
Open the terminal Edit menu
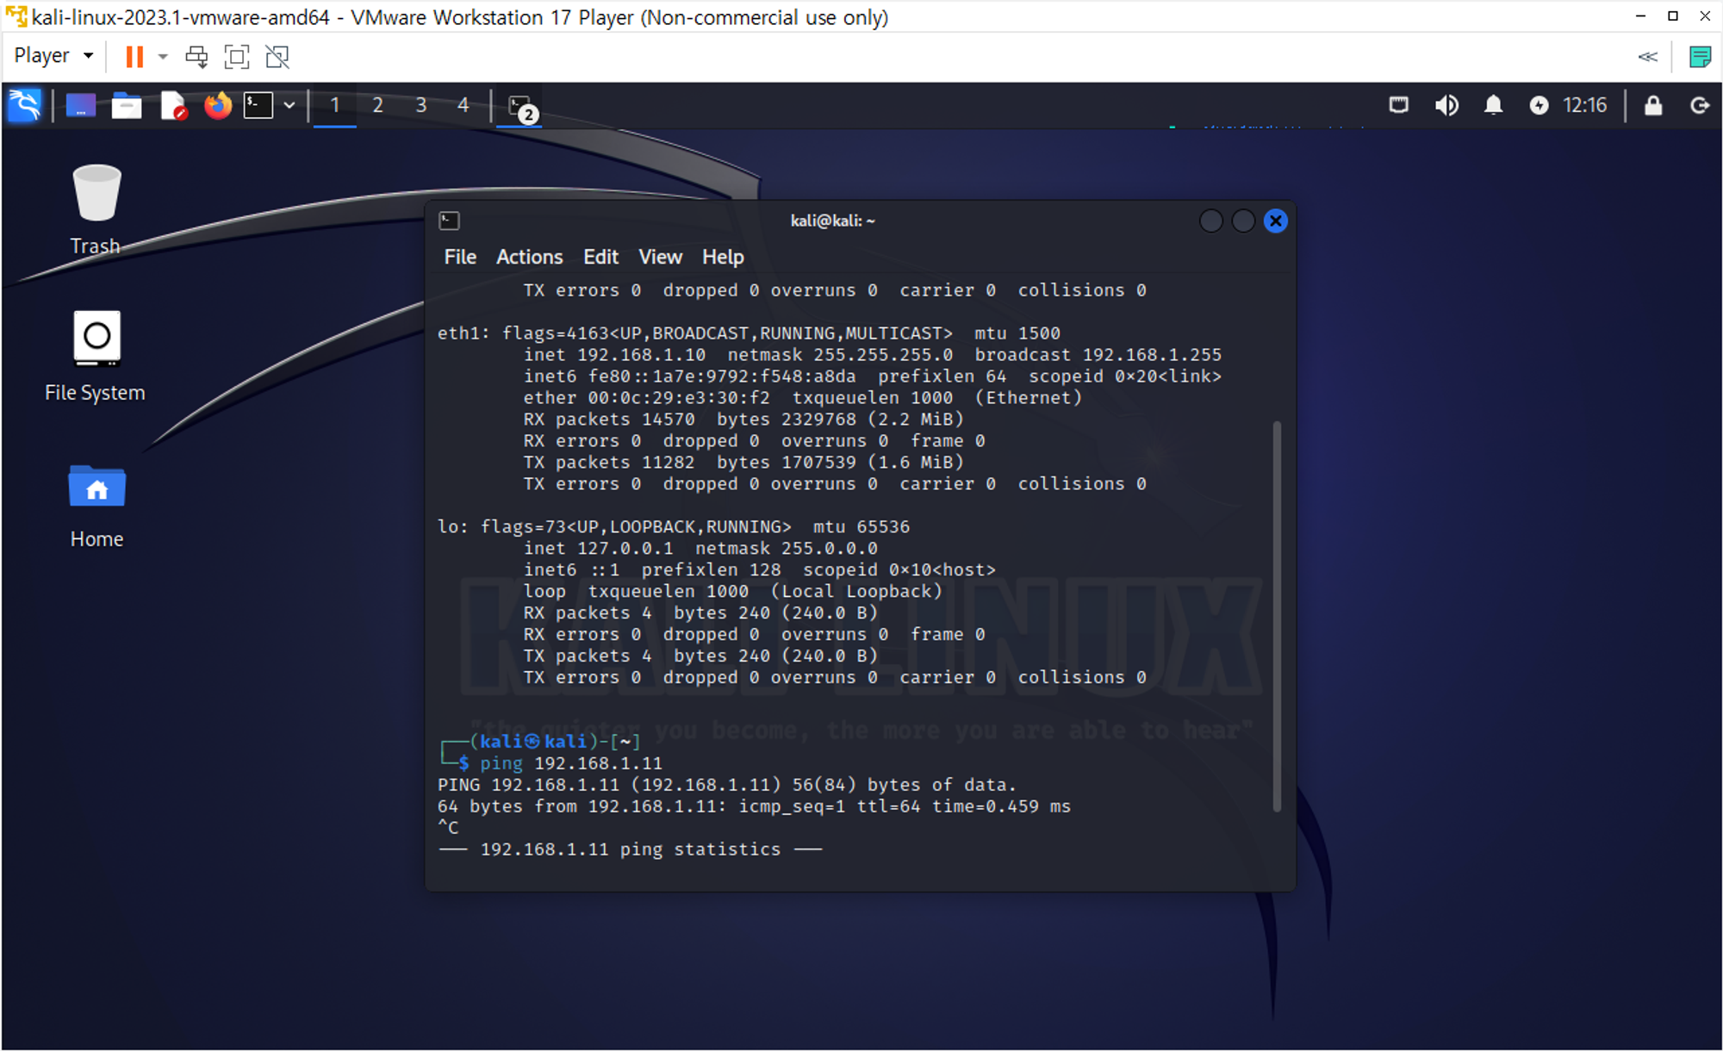(600, 257)
